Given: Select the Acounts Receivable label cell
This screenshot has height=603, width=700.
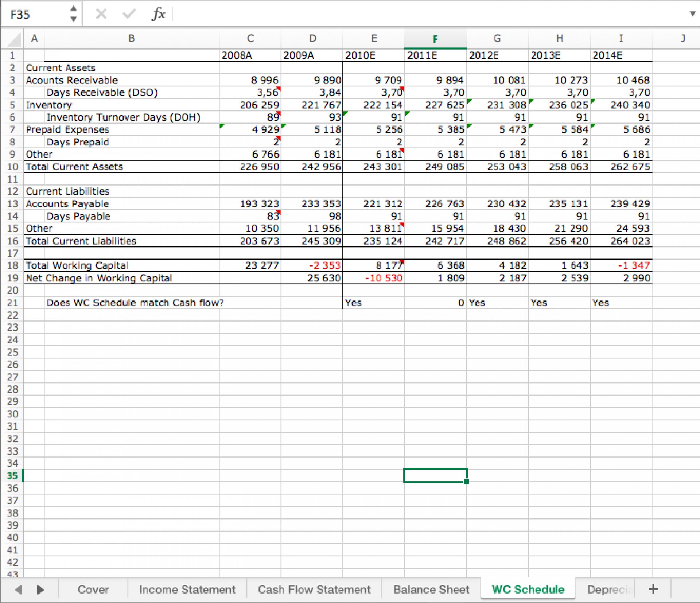Looking at the screenshot, I should pyautogui.click(x=71, y=80).
